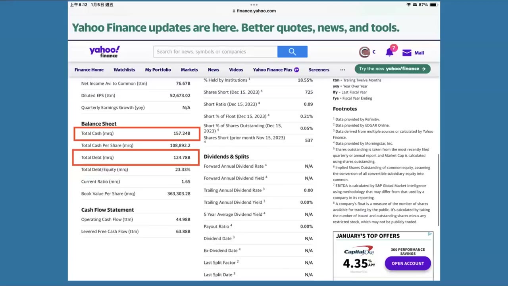The image size is (508, 286).
Task: Click OPEN ACCOUNT on Capital One ad
Action: (x=408, y=263)
